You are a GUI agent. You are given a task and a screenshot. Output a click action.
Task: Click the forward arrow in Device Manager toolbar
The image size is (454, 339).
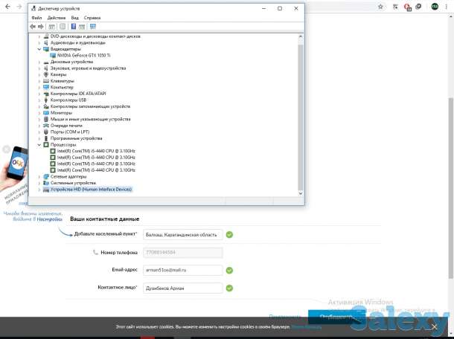click(x=42, y=26)
